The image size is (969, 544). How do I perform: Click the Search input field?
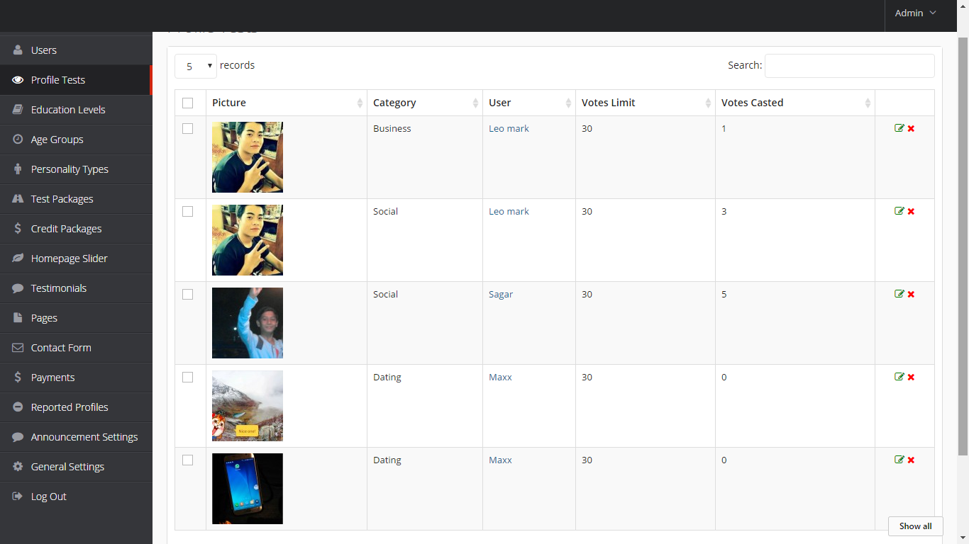pos(849,66)
